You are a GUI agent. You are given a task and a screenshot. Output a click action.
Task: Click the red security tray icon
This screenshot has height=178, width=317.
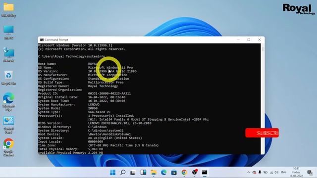pyautogui.click(x=254, y=173)
